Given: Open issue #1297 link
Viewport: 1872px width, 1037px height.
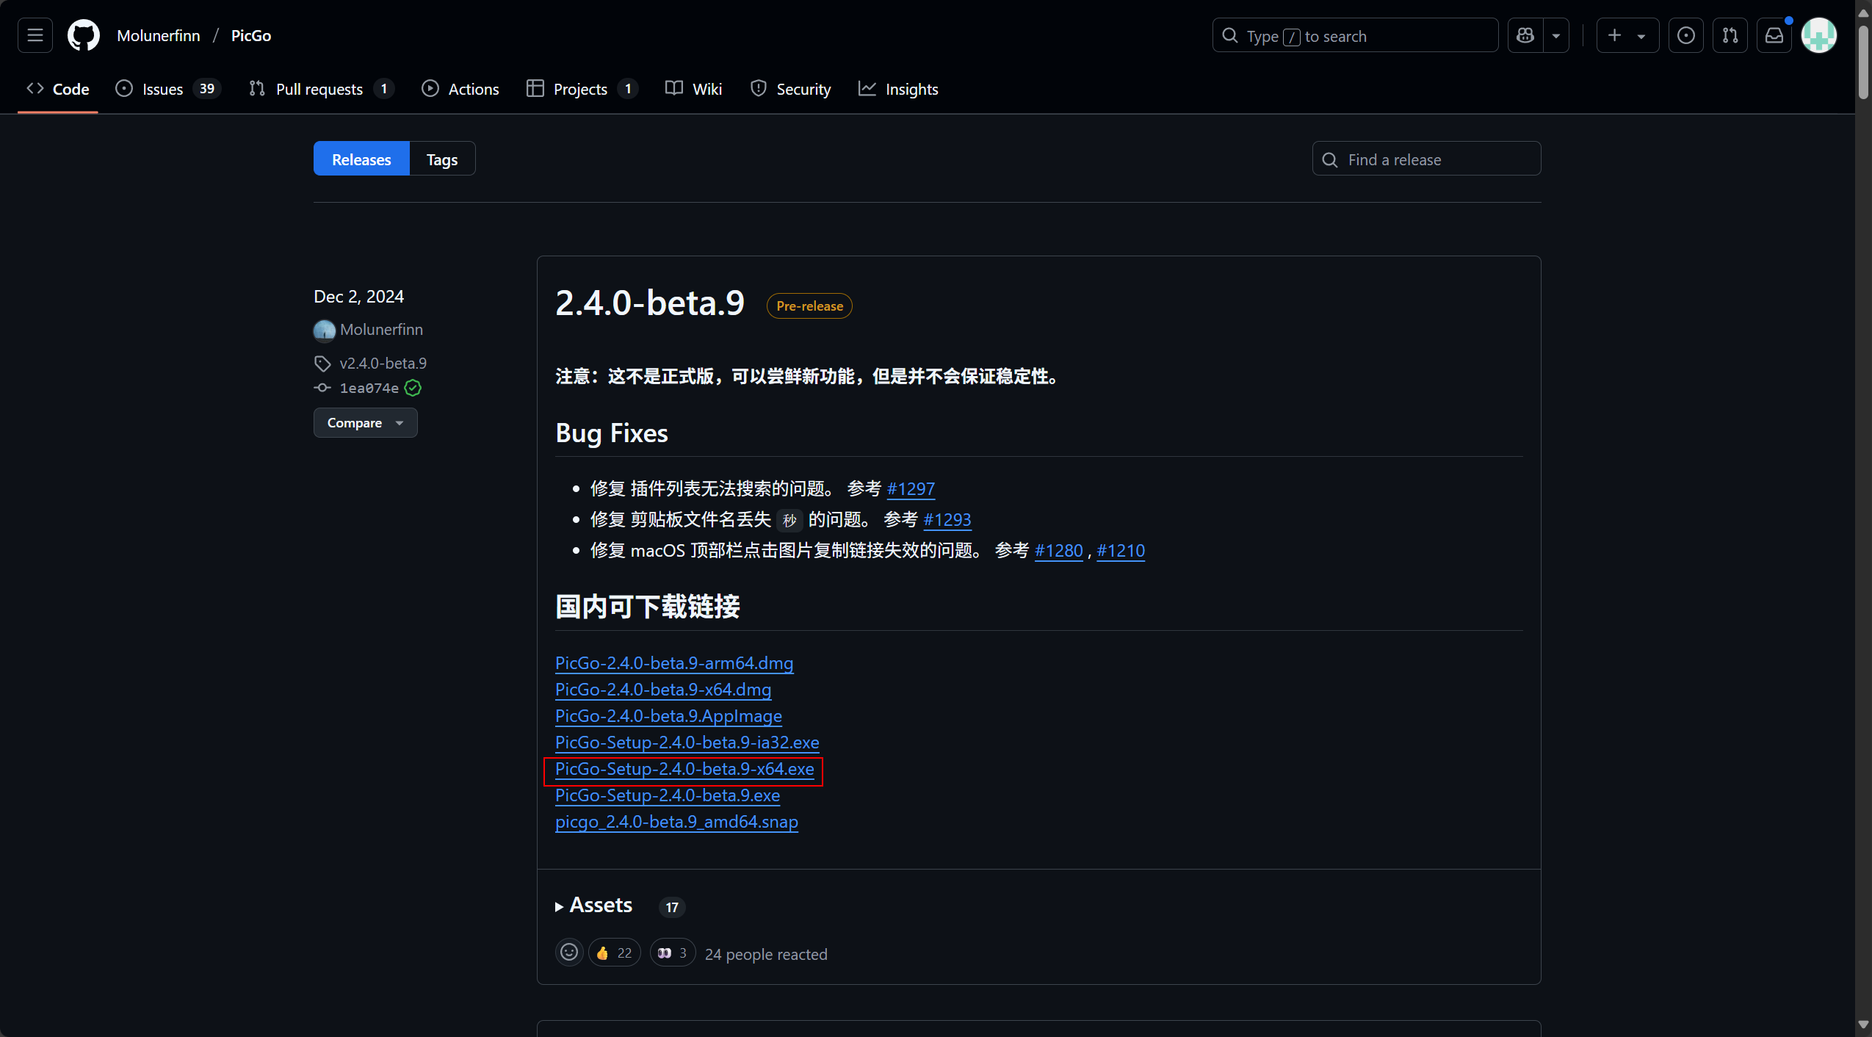Looking at the screenshot, I should 910,489.
